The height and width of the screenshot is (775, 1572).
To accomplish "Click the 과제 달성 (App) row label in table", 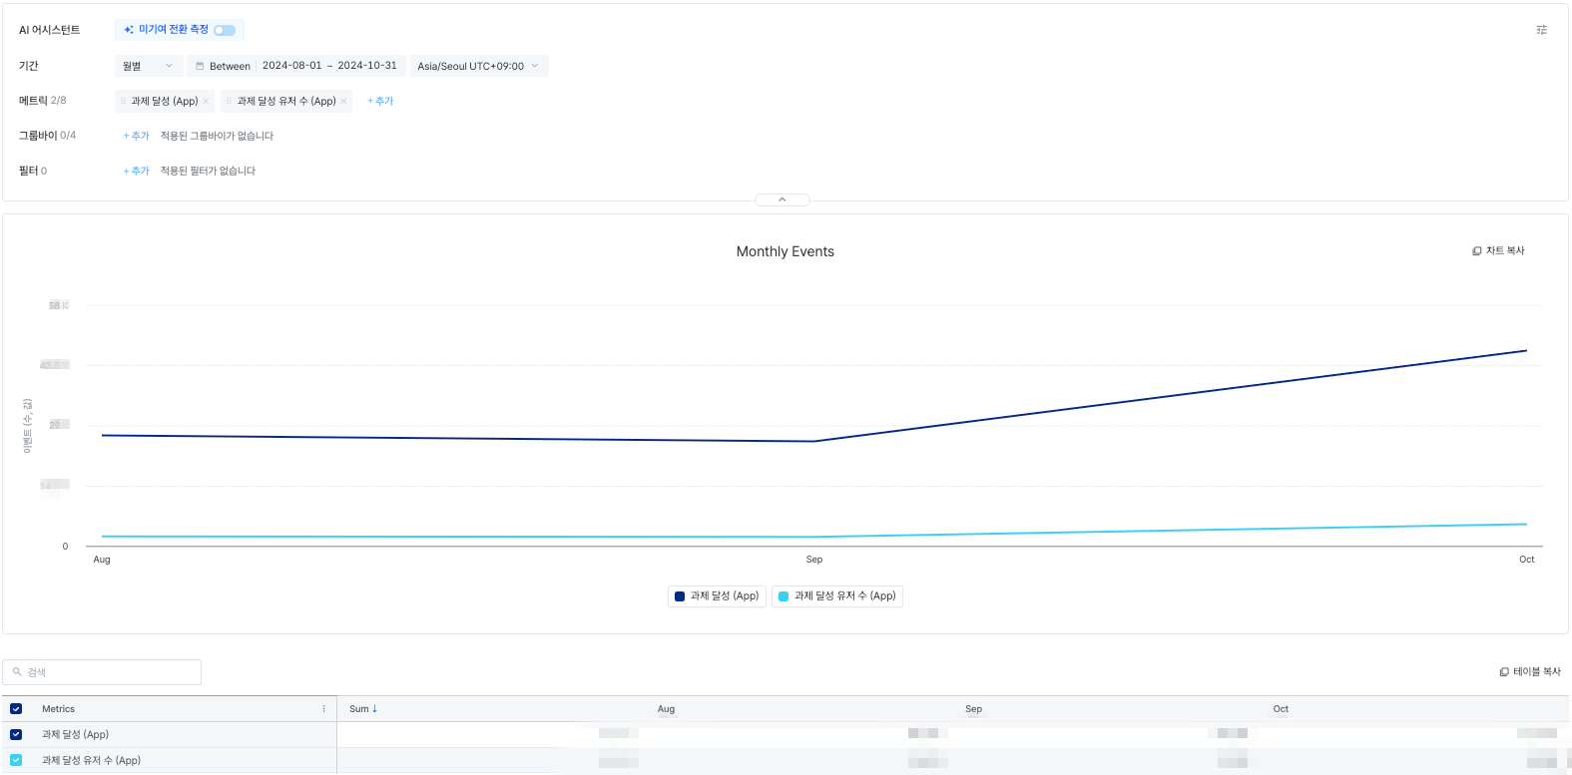I will click(75, 734).
